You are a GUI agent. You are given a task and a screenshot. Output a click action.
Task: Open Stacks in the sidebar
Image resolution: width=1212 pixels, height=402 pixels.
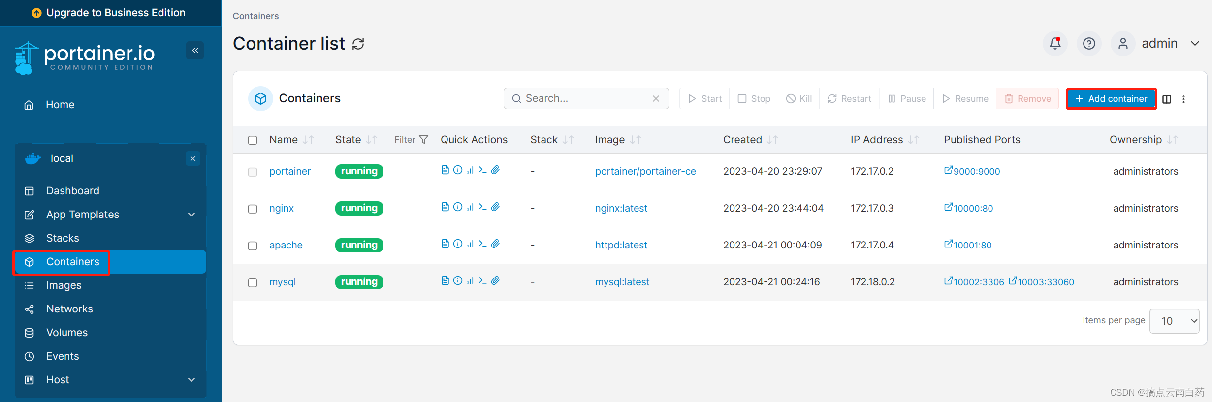point(111,238)
